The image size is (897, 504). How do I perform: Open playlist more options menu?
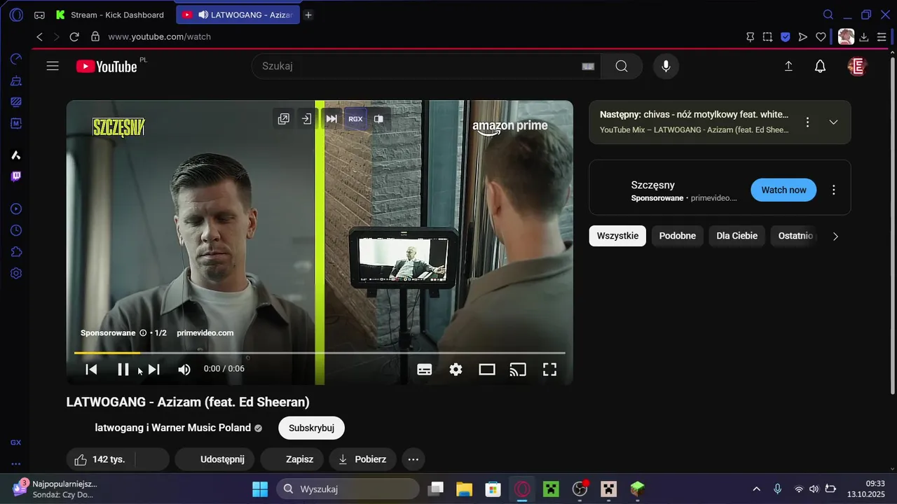(x=807, y=122)
